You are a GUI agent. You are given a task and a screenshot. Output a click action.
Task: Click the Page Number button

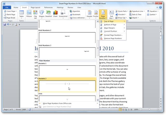[x=103, y=14]
